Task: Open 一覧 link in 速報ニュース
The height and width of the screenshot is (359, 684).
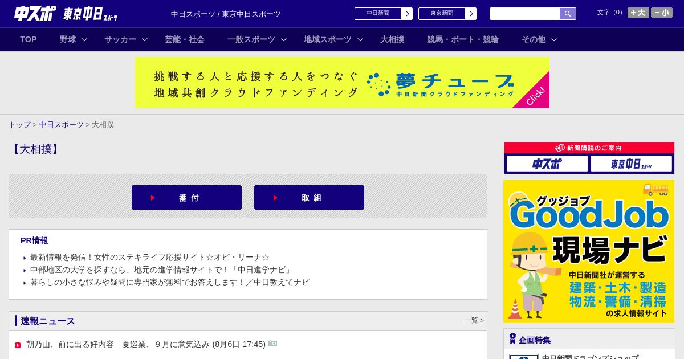Action: coord(474,320)
